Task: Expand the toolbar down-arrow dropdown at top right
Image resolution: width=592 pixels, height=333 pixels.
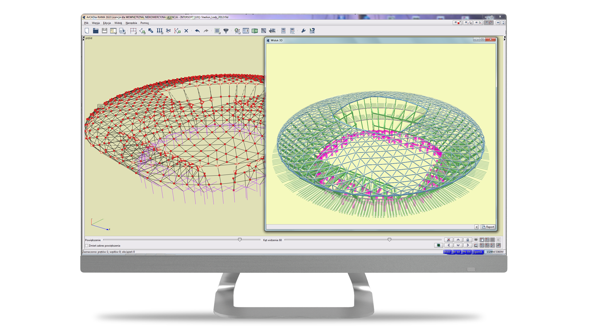Action: pos(503,23)
